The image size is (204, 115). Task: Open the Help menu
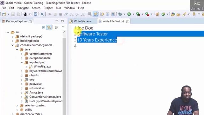[x=81, y=8]
